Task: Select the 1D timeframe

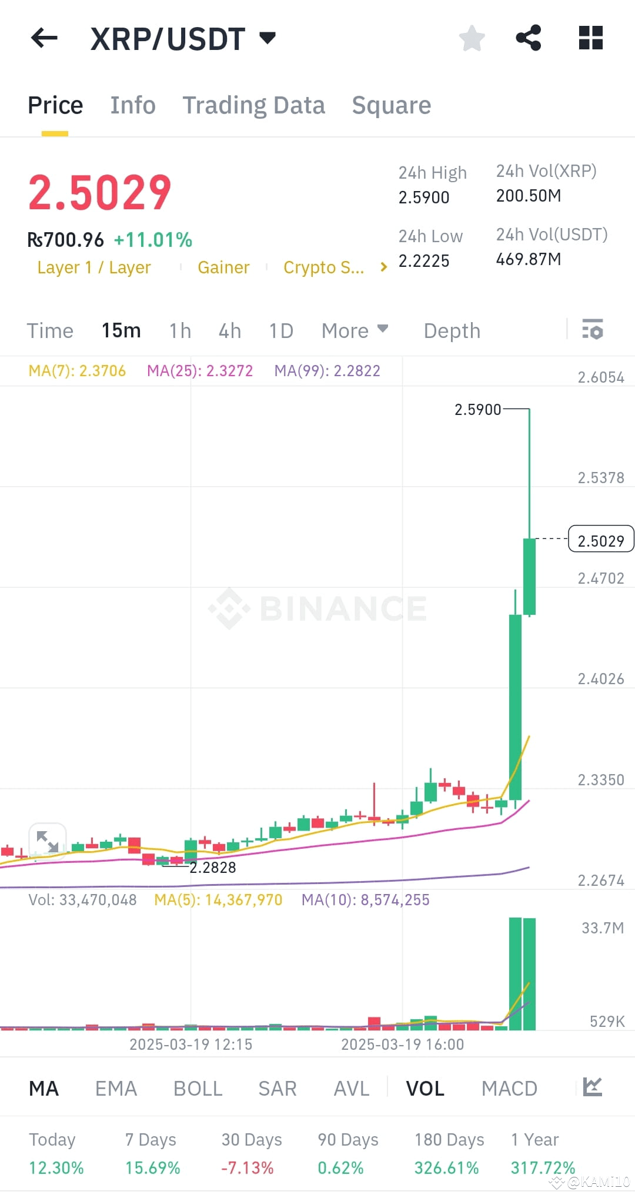Action: pos(280,330)
